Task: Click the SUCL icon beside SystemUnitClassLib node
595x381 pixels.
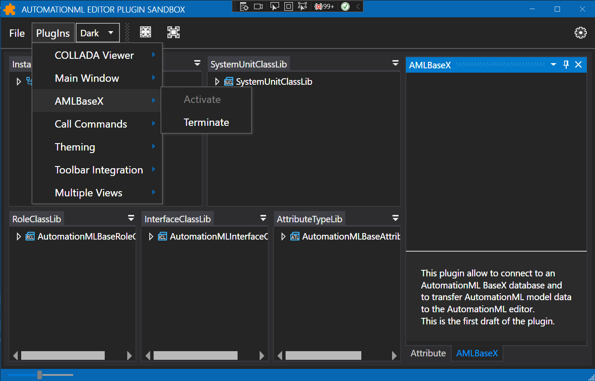Action: [x=228, y=82]
